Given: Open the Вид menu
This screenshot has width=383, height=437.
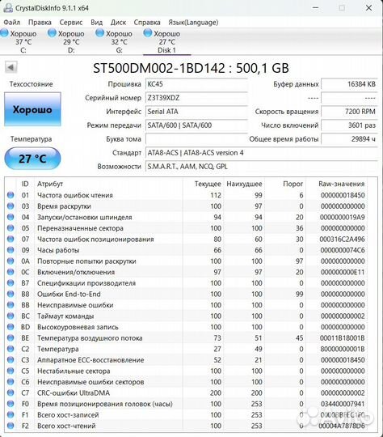Looking at the screenshot, I should tap(97, 23).
